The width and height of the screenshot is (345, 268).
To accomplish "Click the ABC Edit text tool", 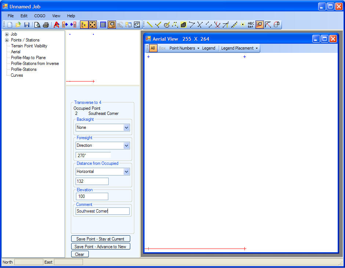I will pyautogui.click(x=251, y=25).
